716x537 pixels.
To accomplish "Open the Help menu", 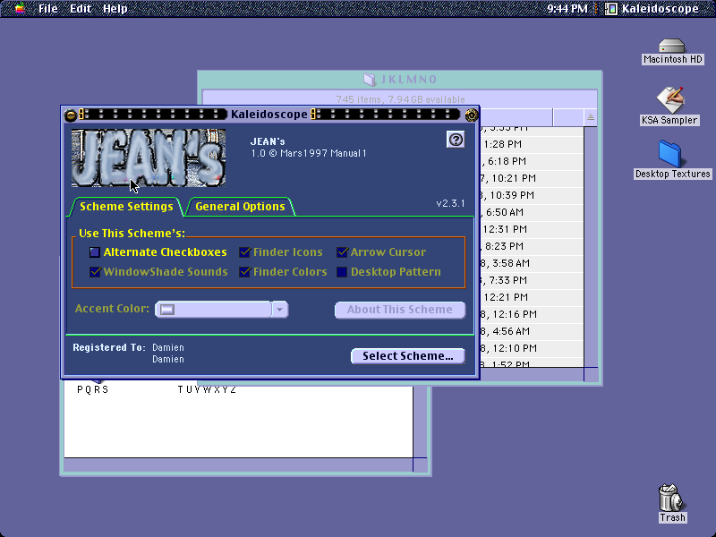I will tap(115, 8).
